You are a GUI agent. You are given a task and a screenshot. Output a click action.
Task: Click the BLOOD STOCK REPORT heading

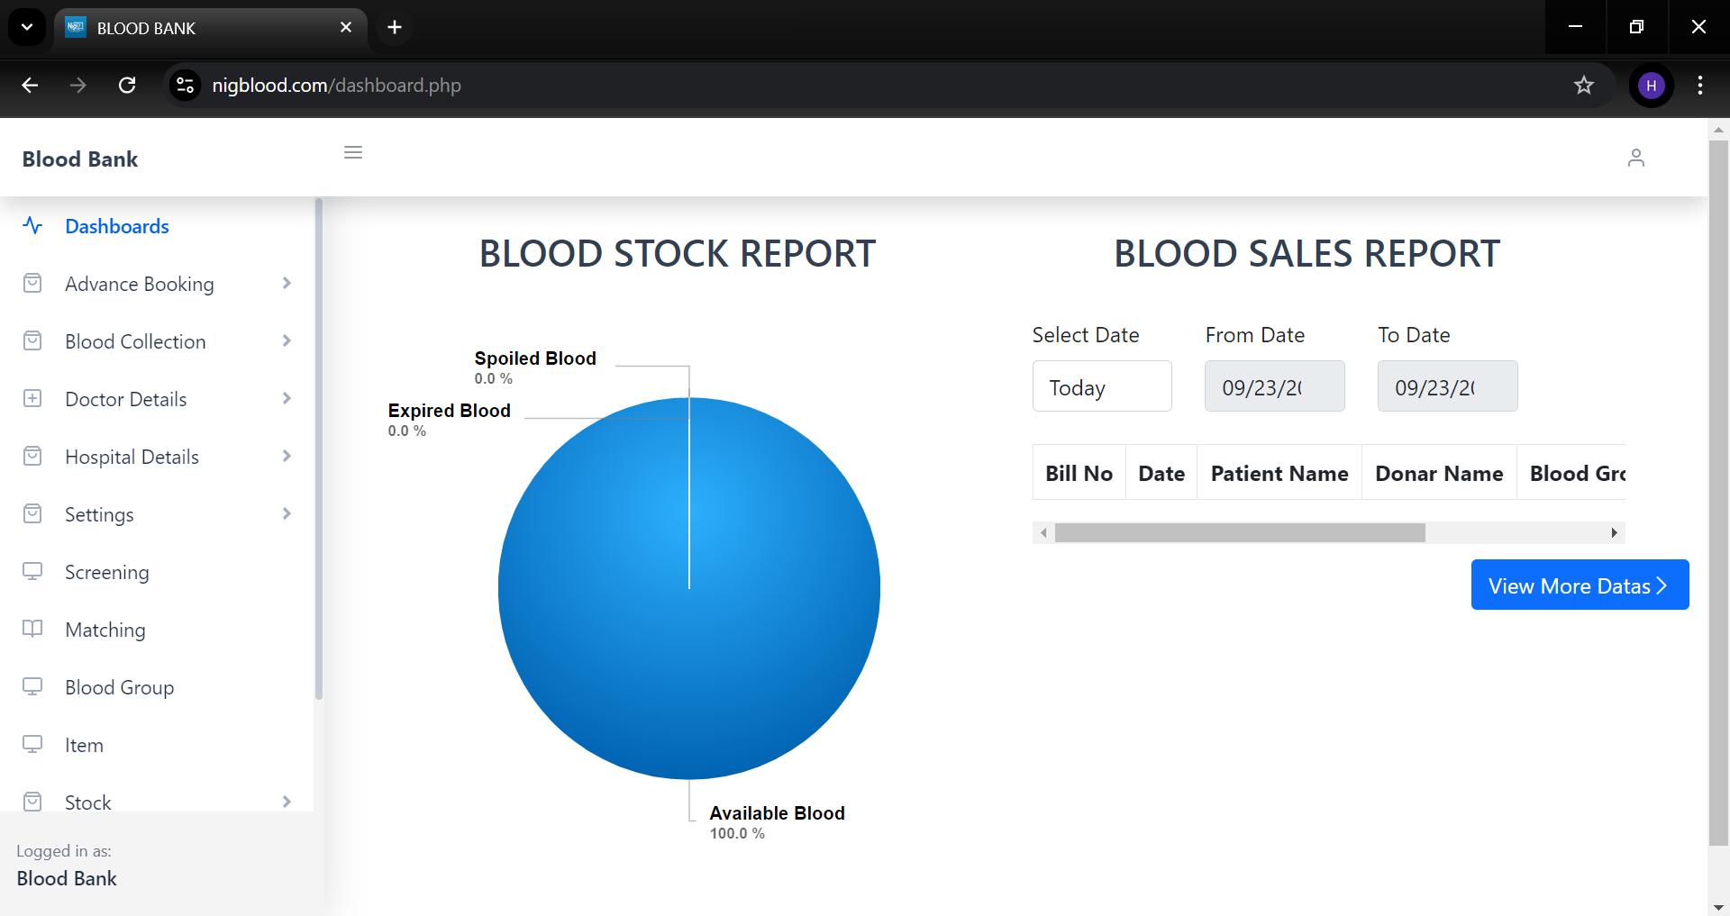[678, 254]
